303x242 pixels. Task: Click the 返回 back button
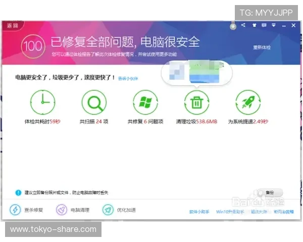click(x=12, y=26)
